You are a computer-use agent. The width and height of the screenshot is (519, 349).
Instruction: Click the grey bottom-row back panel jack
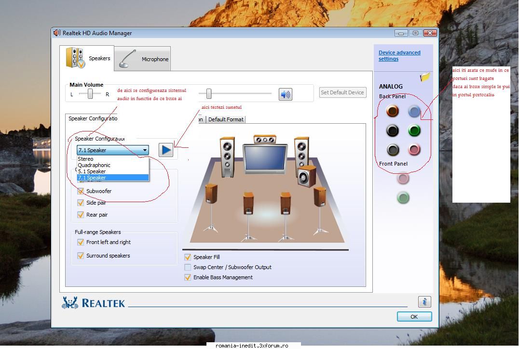(x=393, y=150)
